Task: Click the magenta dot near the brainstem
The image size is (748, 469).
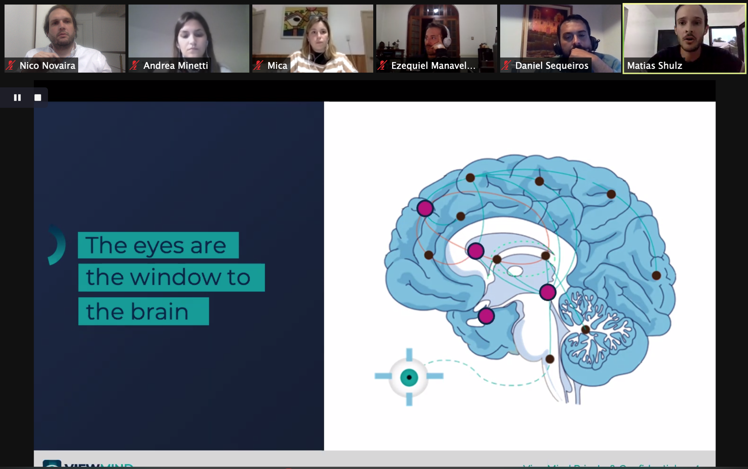Action: [547, 292]
